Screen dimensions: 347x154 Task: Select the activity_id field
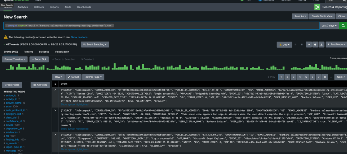(12, 99)
